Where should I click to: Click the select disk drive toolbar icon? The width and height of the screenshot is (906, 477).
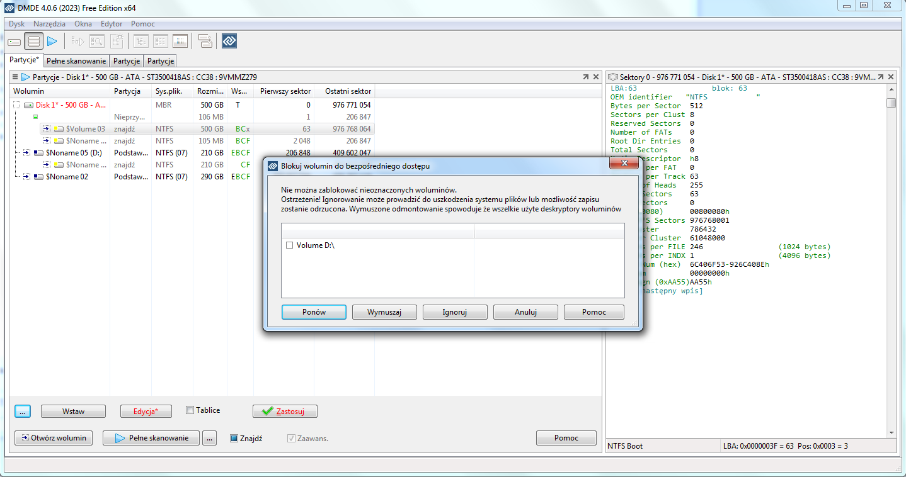[x=14, y=42]
